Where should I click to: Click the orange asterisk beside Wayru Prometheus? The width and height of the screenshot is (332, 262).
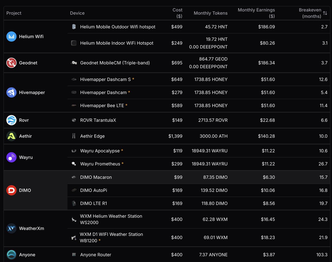point(123,164)
